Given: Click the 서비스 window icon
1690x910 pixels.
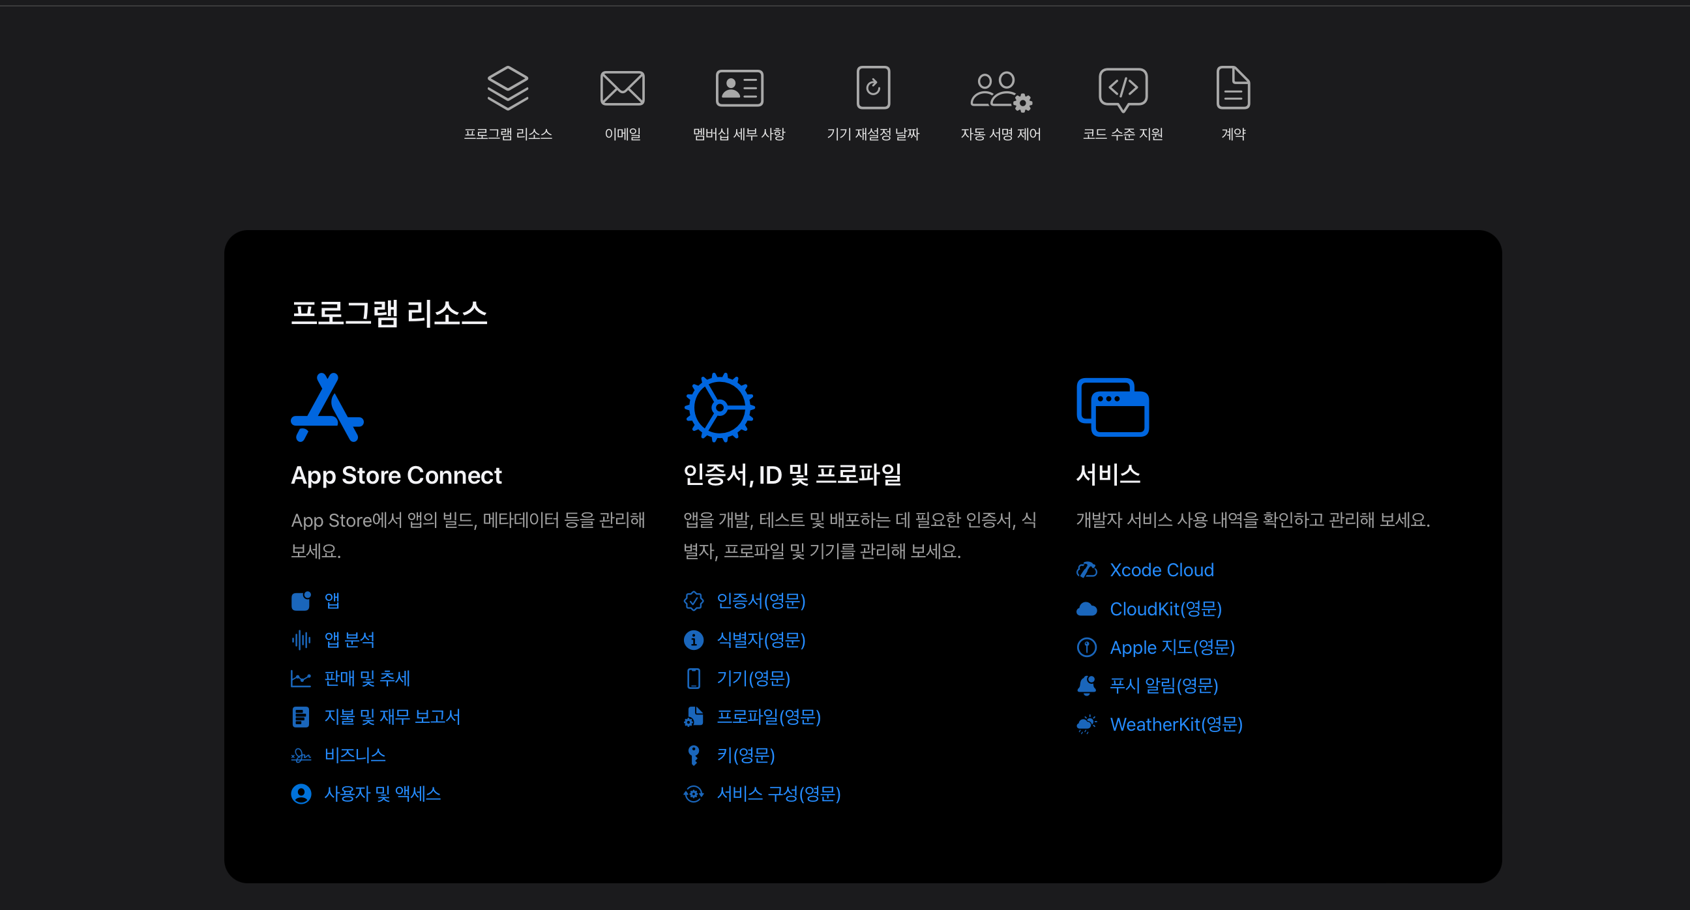Looking at the screenshot, I should pos(1112,407).
